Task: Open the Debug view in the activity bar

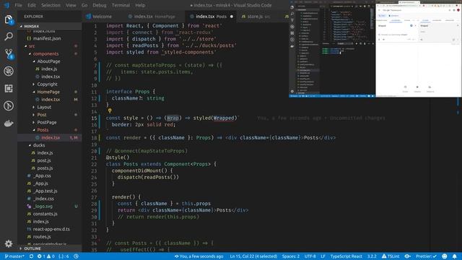Action: click(x=9, y=71)
